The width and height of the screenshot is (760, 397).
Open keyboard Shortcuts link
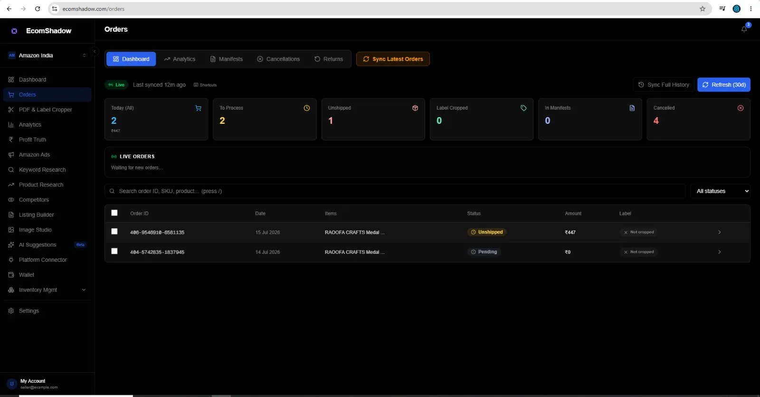coord(205,85)
